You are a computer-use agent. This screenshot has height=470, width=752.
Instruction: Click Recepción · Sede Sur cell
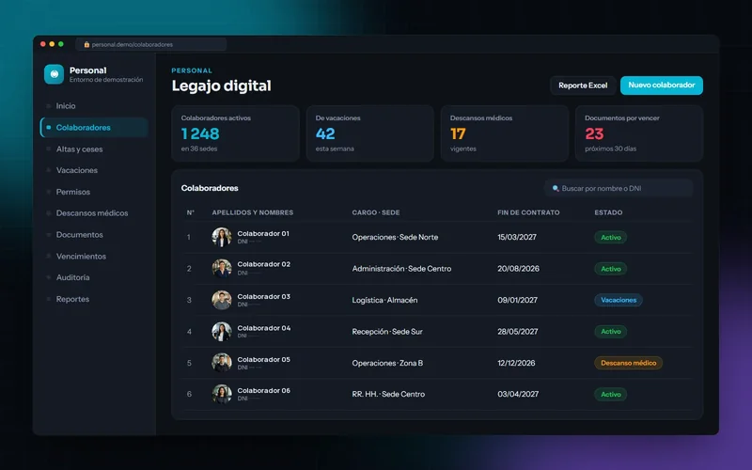(387, 332)
